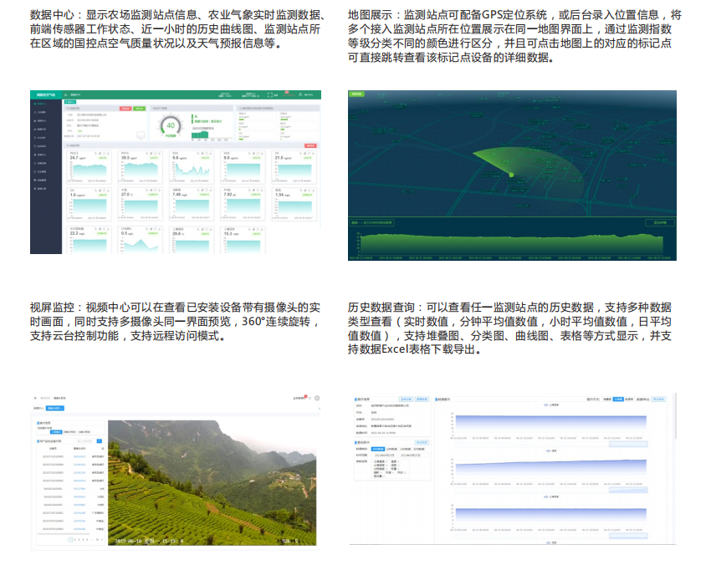Go to page 2 of the camera list
The width and height of the screenshot is (711, 570).
pyautogui.click(x=74, y=540)
